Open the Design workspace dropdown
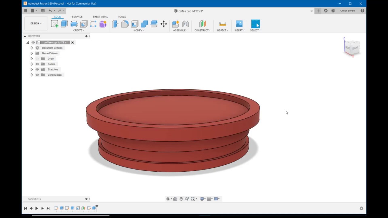Viewport: 388px width, 218px height. [x=36, y=23]
